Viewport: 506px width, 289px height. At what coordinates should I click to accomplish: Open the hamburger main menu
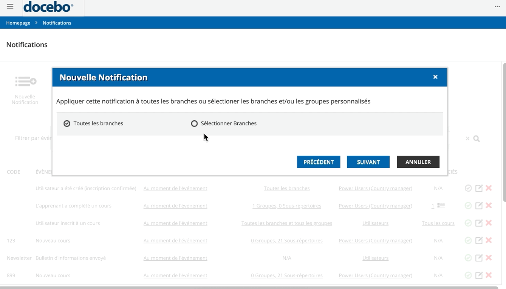pos(10,6)
